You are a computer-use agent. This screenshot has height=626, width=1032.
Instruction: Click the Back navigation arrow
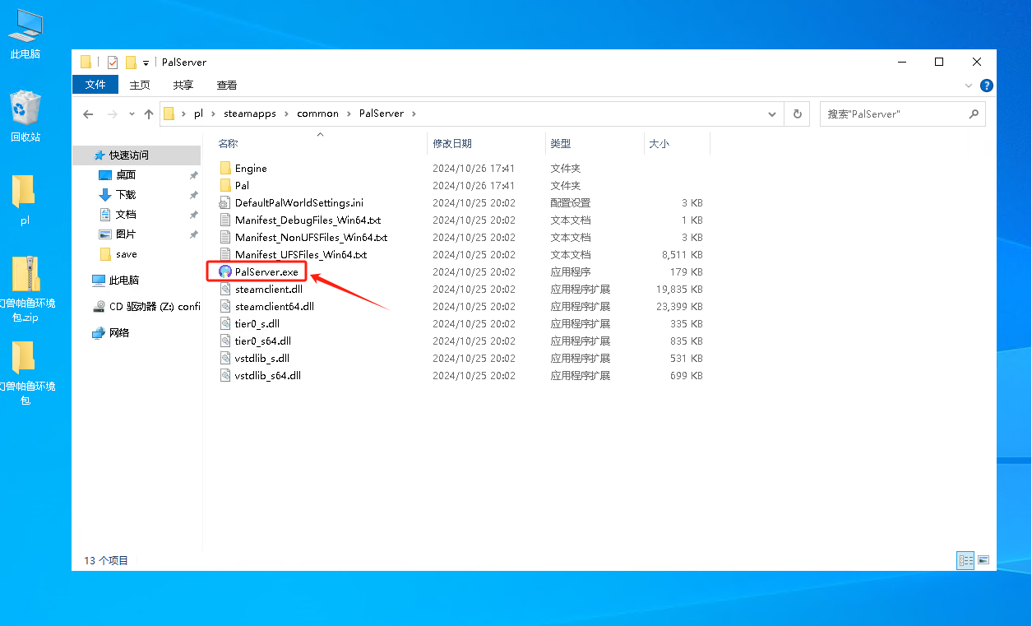[88, 114]
